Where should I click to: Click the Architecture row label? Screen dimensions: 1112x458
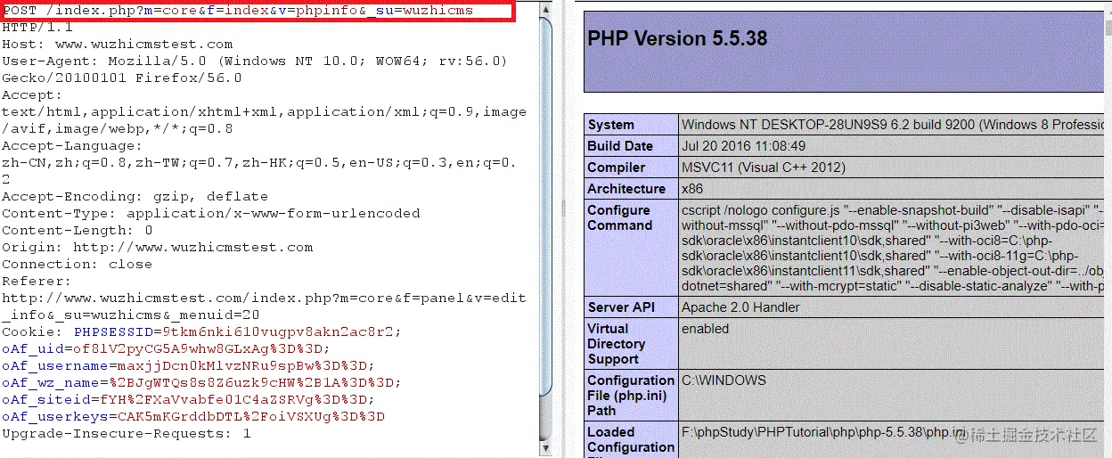pyautogui.click(x=626, y=189)
